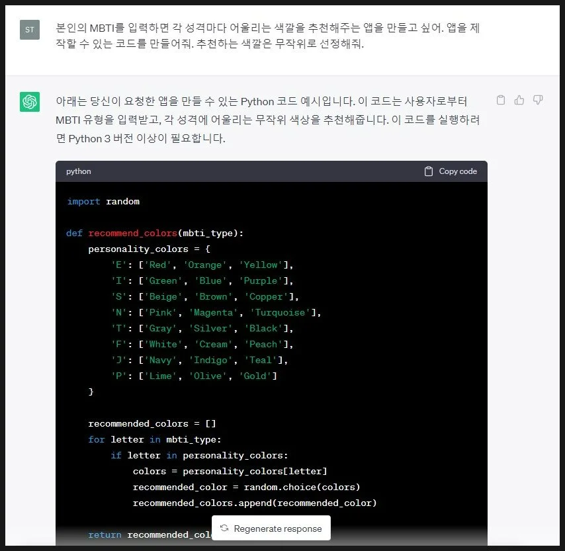Click the python language label
Screen dimensions: 565x551
(79, 171)
